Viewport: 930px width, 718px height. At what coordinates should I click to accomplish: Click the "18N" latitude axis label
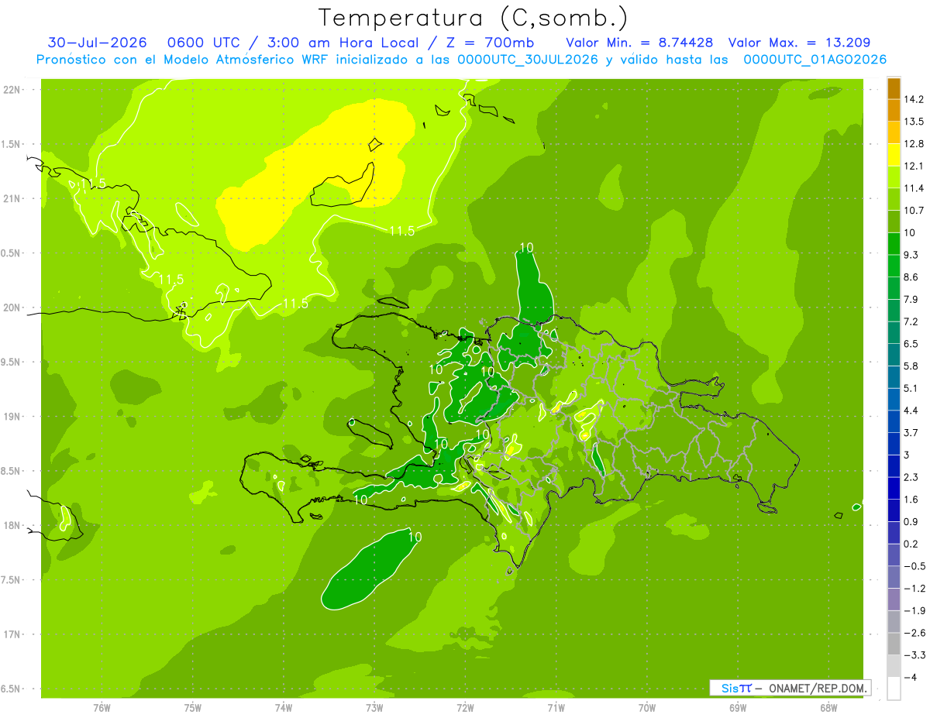point(12,526)
